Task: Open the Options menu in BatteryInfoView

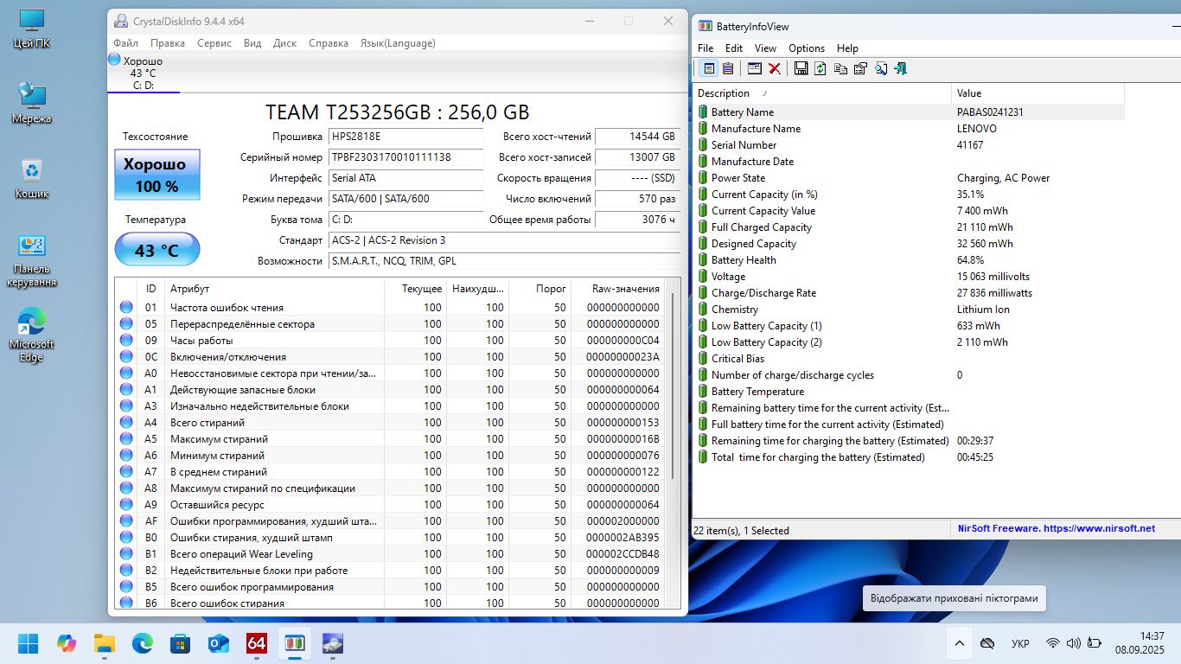Action: pos(807,48)
